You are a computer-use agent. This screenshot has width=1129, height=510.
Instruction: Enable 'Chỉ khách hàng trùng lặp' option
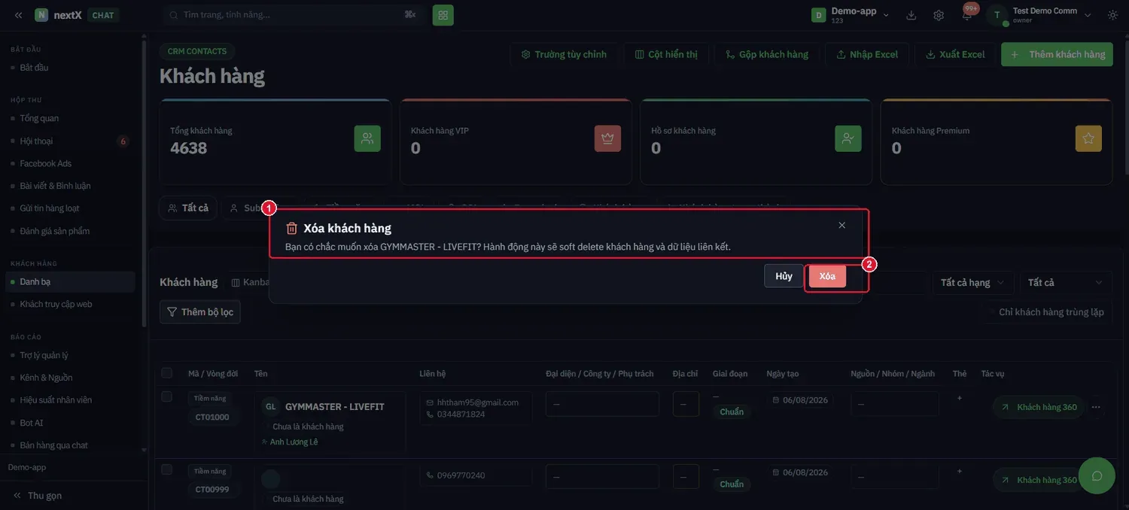(1046, 312)
